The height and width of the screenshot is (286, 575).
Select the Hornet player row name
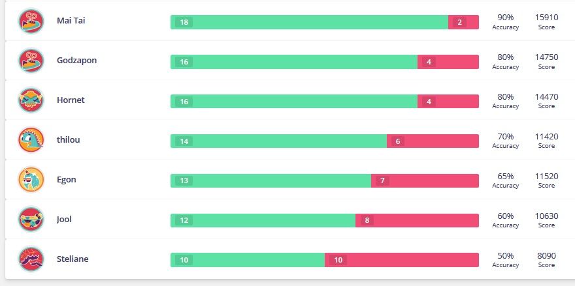[x=71, y=100]
